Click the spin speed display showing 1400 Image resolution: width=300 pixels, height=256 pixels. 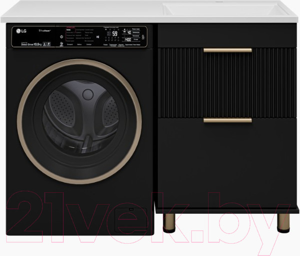point(127,39)
